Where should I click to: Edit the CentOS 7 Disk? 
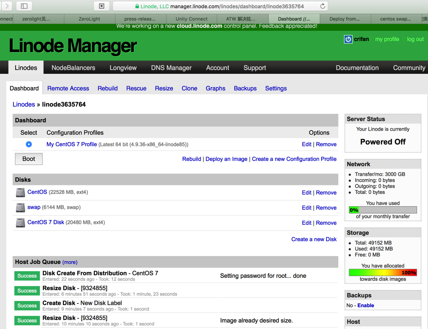click(307, 223)
